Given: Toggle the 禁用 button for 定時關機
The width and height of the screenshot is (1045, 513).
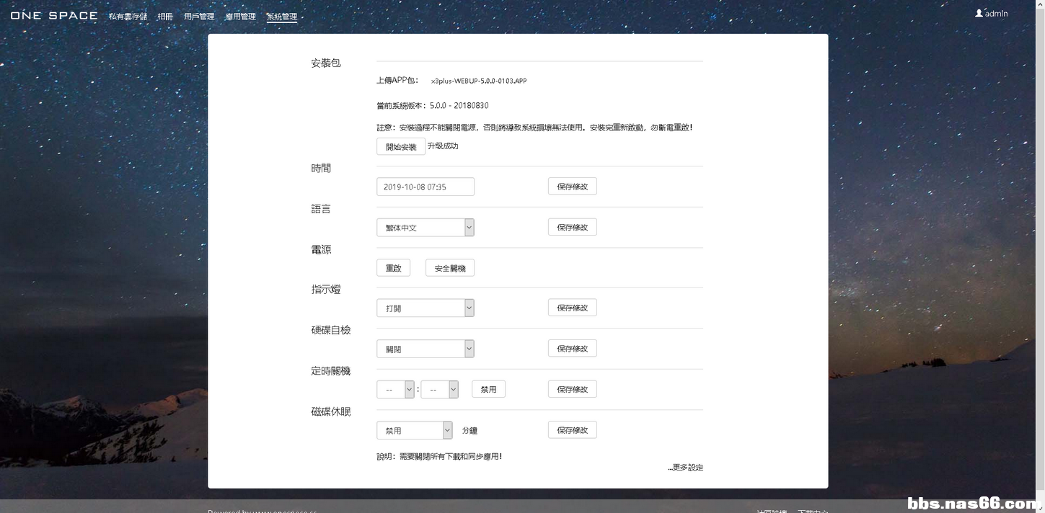Looking at the screenshot, I should [x=488, y=390].
